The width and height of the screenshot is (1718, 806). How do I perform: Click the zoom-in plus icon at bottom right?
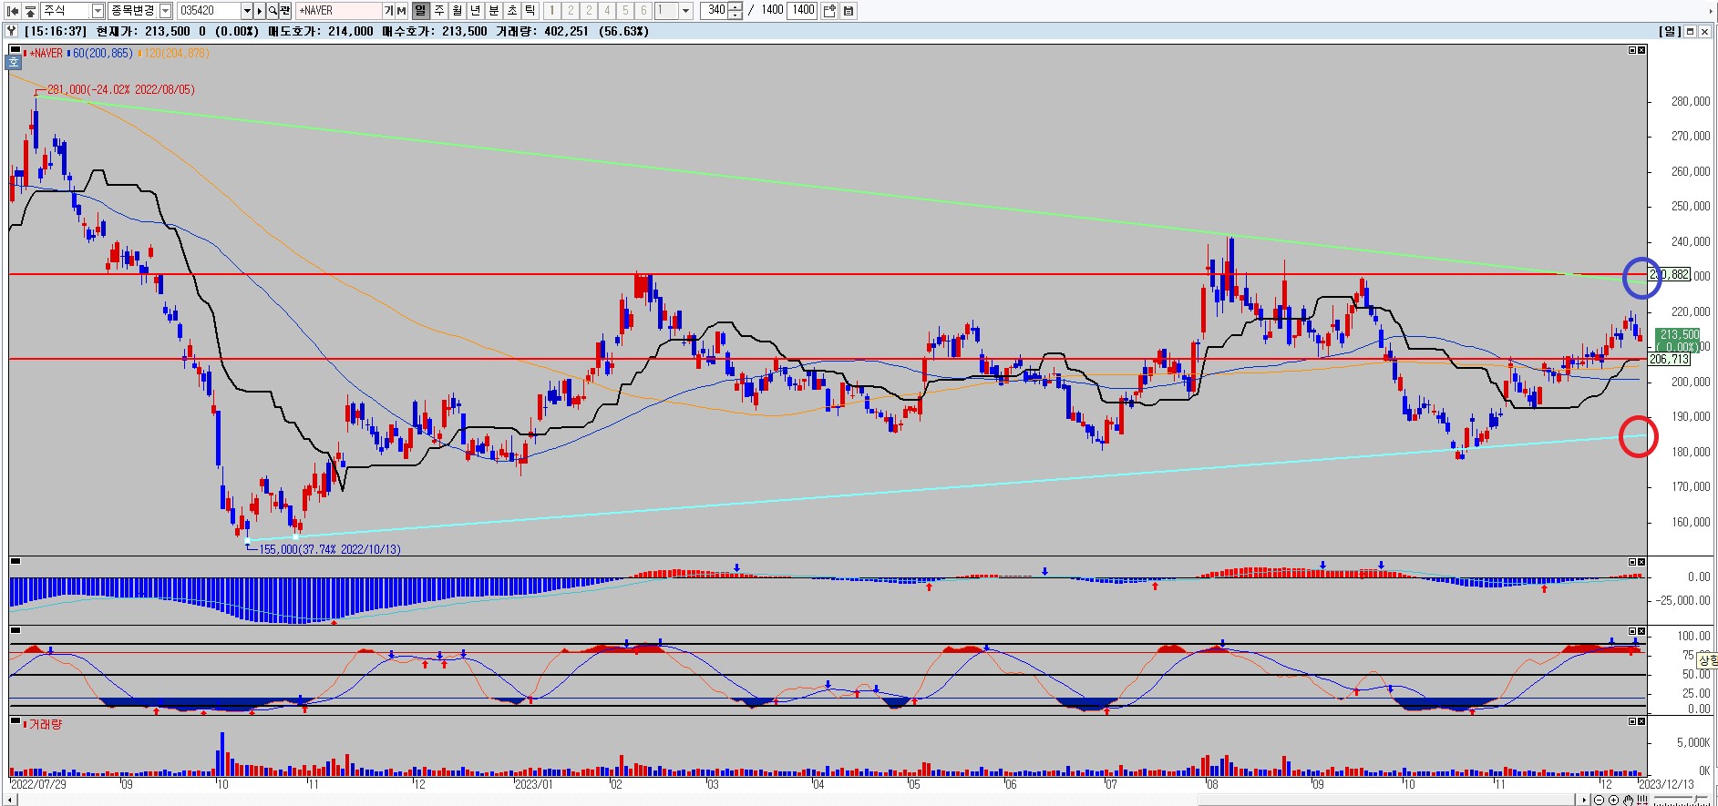(x=1613, y=800)
